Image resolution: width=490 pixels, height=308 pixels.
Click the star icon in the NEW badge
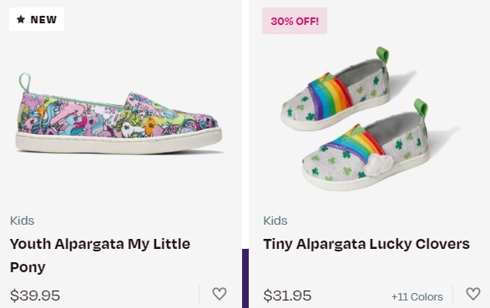pos(21,19)
